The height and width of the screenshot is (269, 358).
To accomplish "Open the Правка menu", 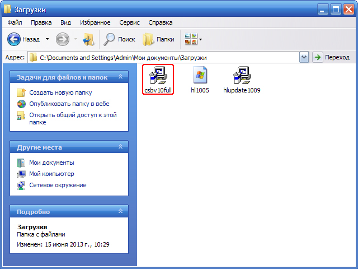I will (x=41, y=22).
